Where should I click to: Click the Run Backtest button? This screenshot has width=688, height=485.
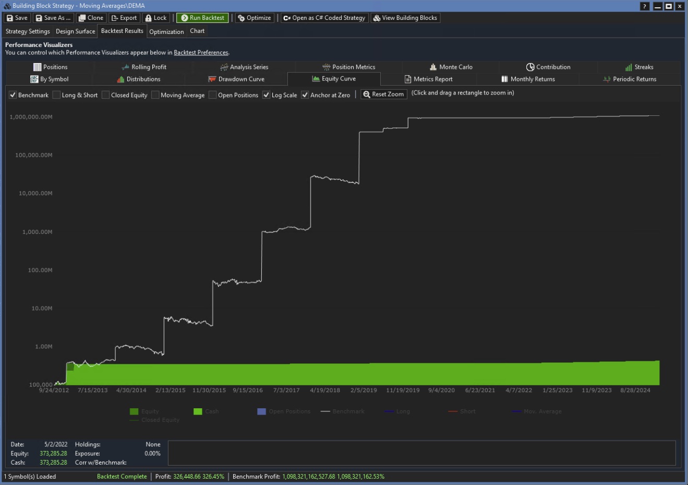202,18
